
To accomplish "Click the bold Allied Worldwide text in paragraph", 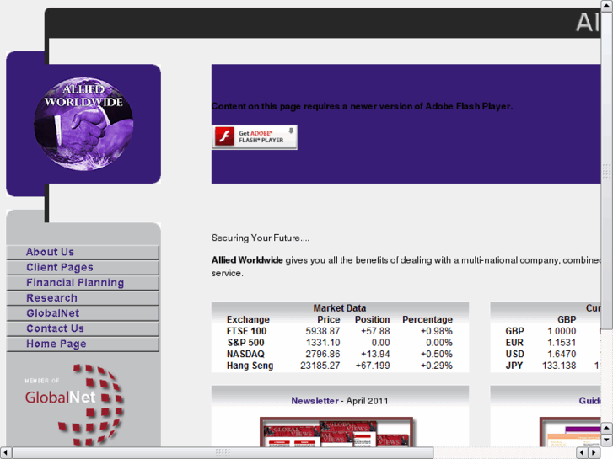I will 247,260.
